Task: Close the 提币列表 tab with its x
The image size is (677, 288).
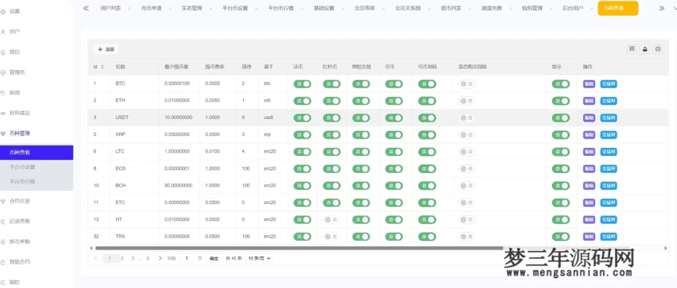Action: [470, 9]
